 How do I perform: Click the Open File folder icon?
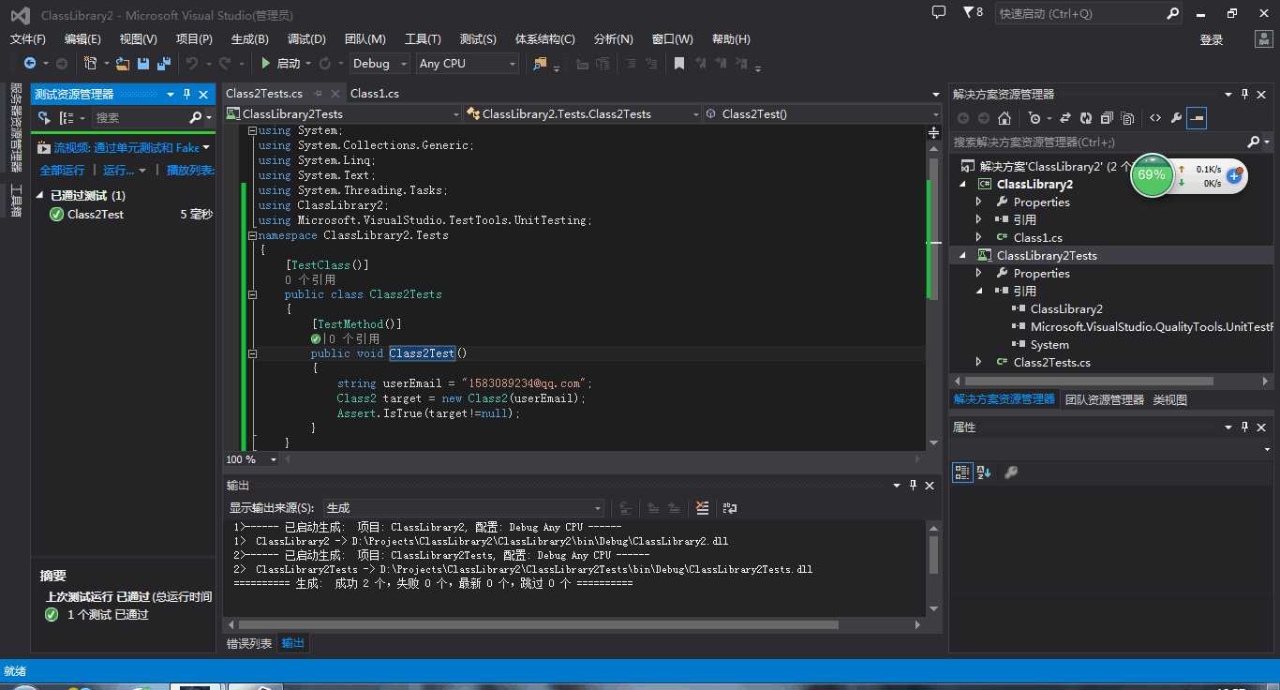point(123,64)
